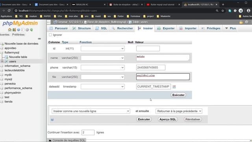Click the zoom magnifier in address bar
This screenshot has width=252, height=142.
(x=217, y=11)
